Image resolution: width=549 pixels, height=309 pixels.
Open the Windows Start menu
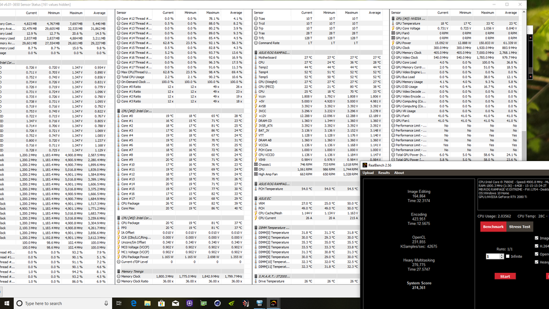click(x=7, y=304)
